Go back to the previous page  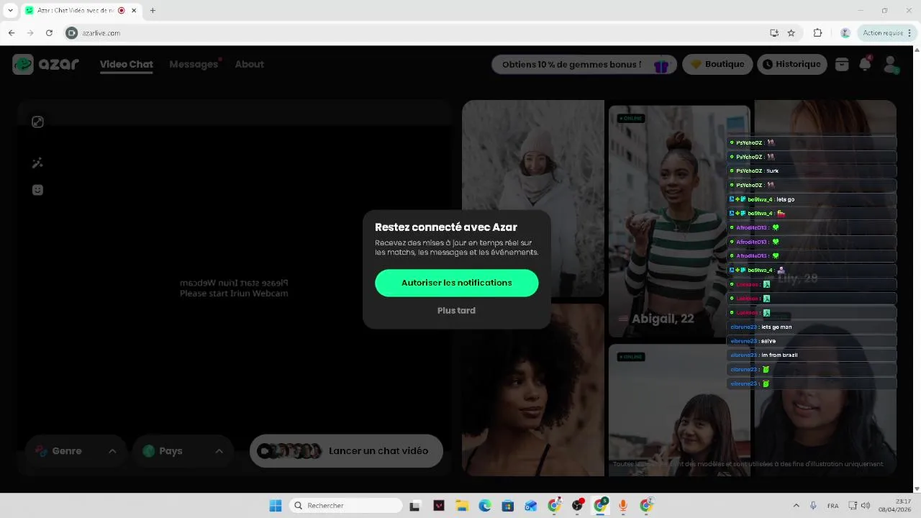12,33
